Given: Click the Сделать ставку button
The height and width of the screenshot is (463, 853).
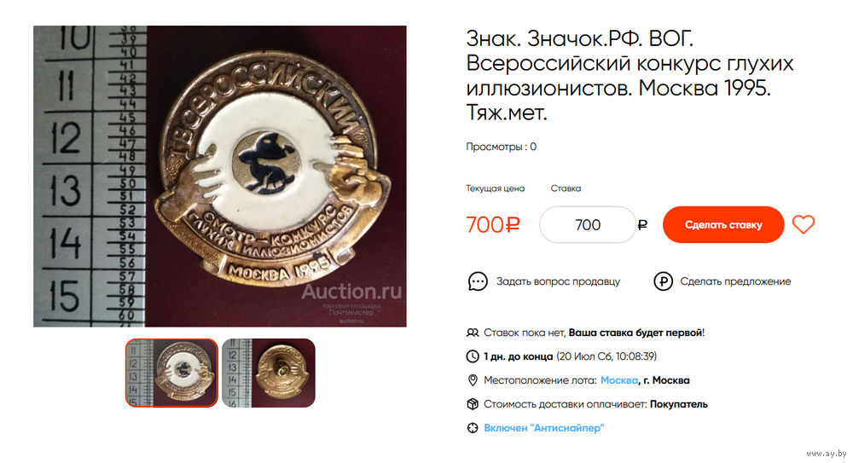Looking at the screenshot, I should point(723,225).
